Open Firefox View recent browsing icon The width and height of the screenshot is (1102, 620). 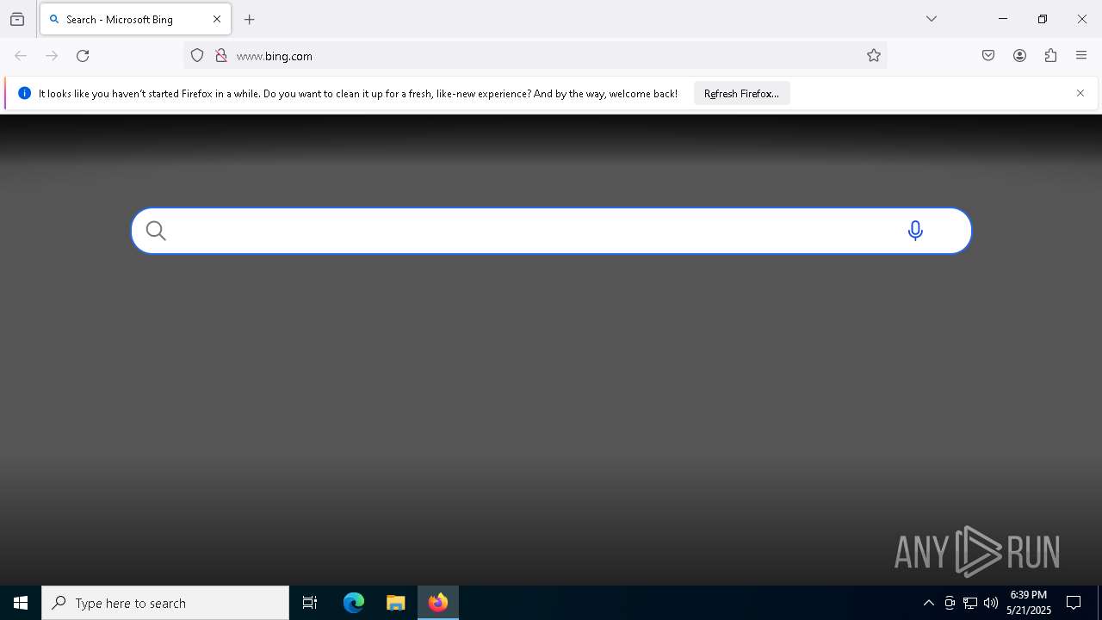click(x=17, y=19)
